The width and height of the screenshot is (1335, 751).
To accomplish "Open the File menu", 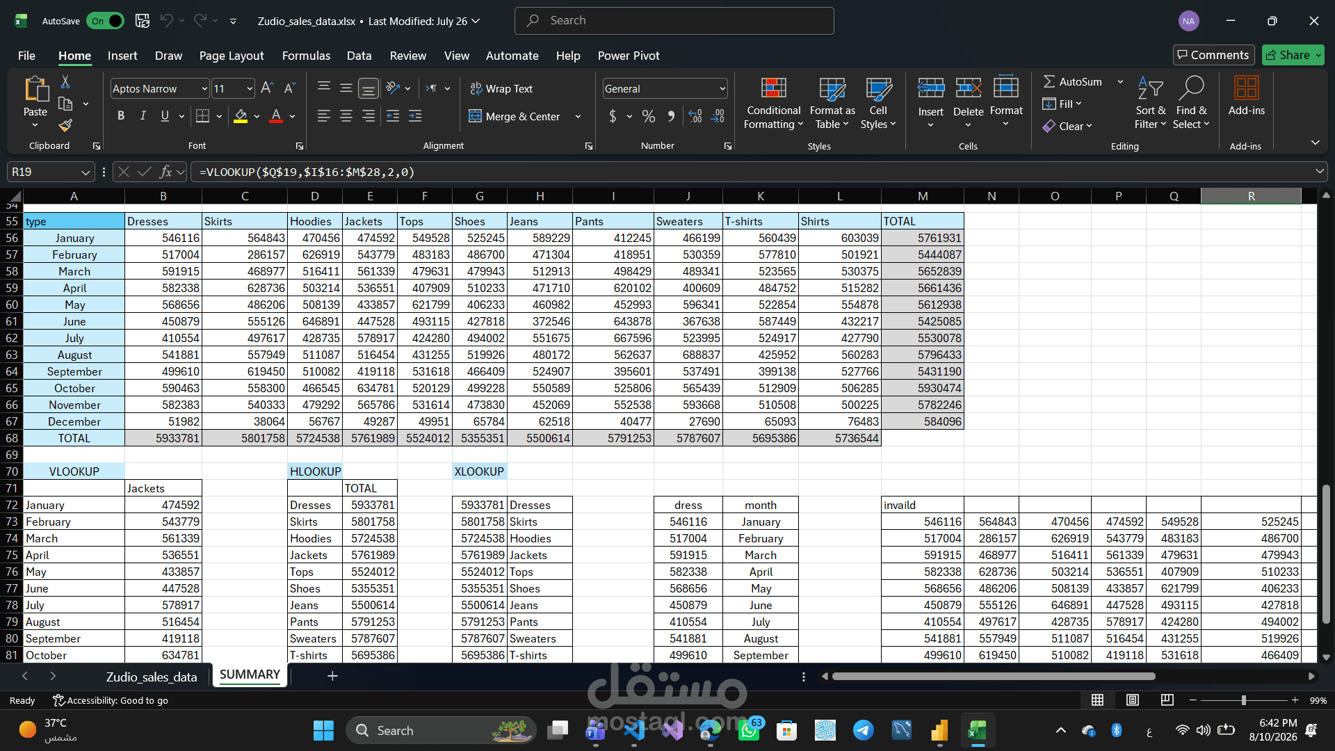I will pos(26,56).
